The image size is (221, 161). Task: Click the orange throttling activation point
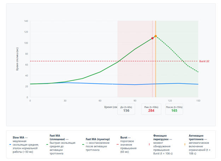156,36
